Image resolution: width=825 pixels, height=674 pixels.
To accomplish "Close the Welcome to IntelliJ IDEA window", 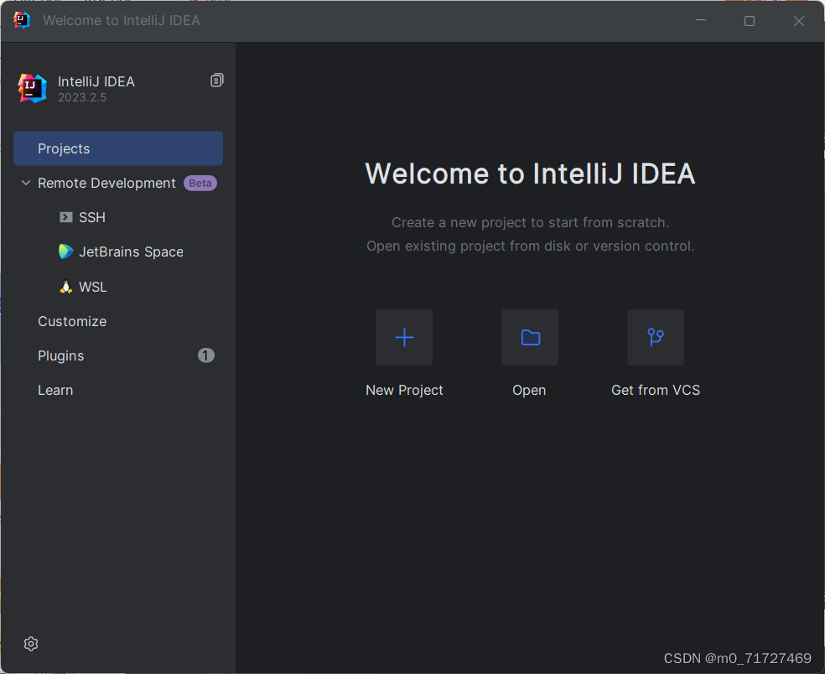I will (799, 20).
